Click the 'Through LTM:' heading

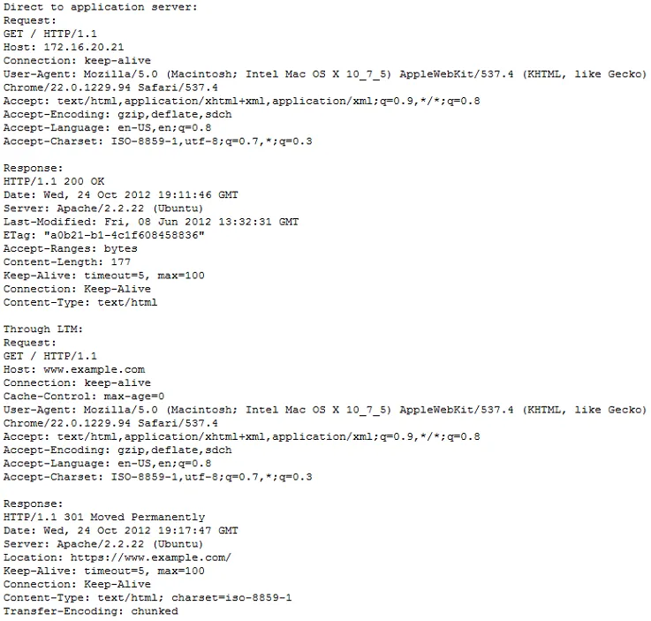click(43, 329)
